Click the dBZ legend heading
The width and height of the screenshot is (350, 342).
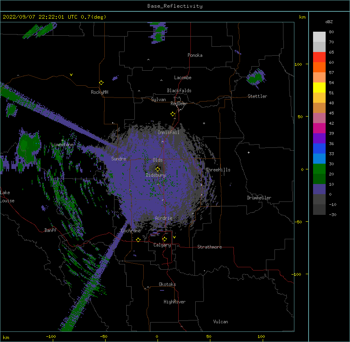click(329, 22)
